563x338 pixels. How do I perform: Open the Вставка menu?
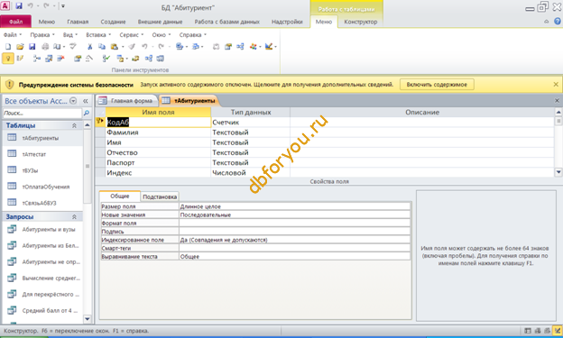(x=98, y=35)
